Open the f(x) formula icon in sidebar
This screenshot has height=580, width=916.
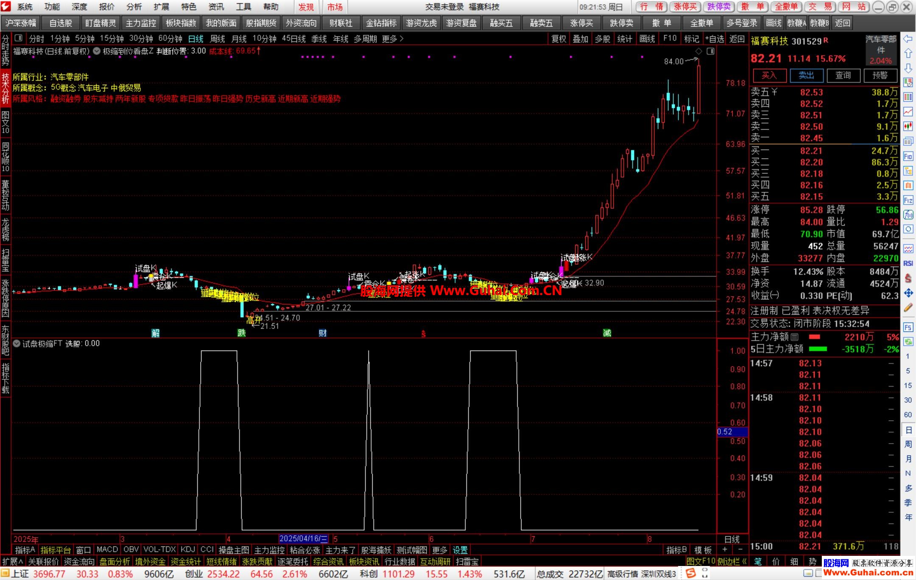(x=908, y=215)
